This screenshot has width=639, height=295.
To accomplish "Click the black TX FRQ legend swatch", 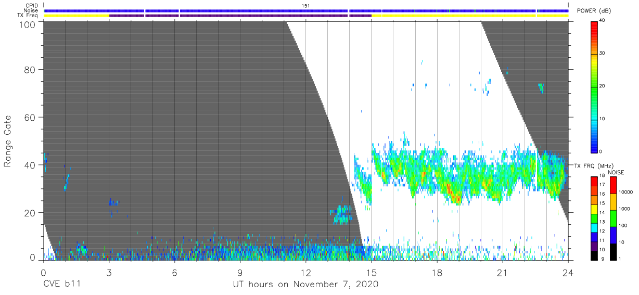I will click(x=594, y=255).
